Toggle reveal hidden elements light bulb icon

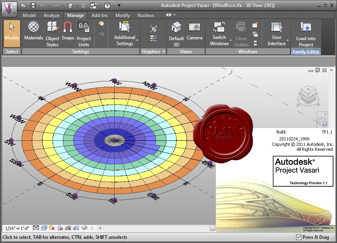(92, 228)
